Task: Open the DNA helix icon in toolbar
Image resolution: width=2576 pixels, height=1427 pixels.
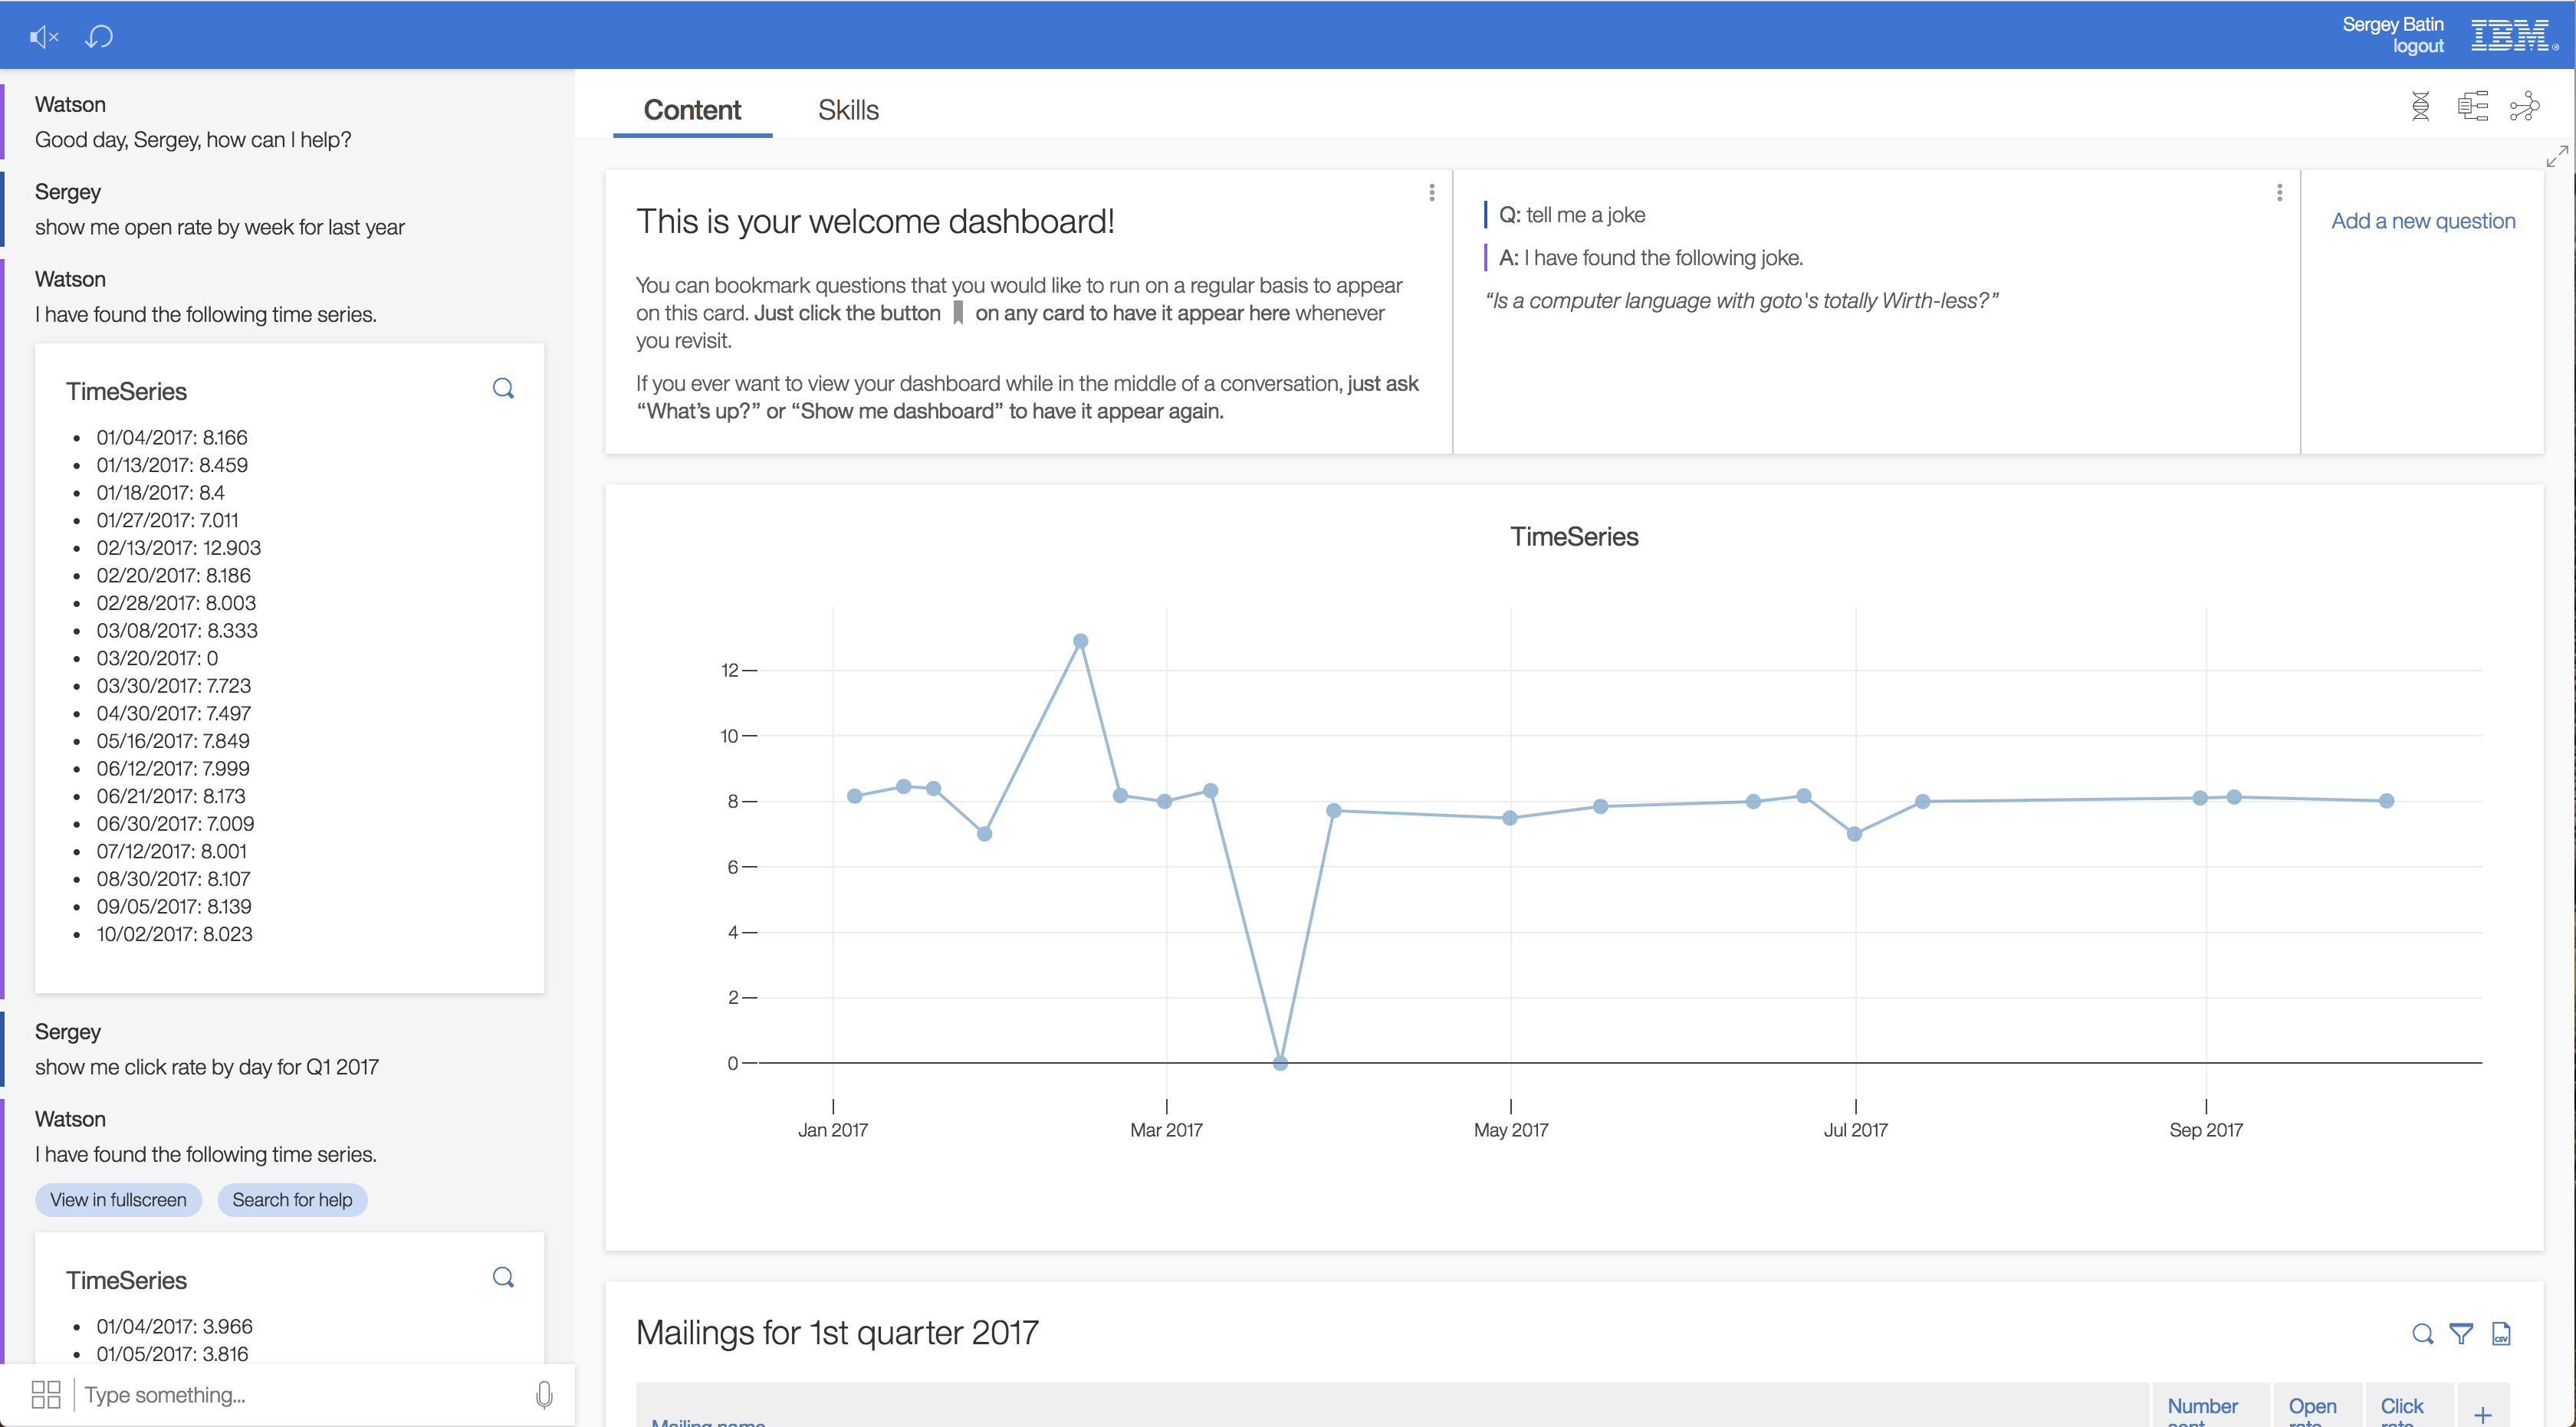Action: (2420, 106)
